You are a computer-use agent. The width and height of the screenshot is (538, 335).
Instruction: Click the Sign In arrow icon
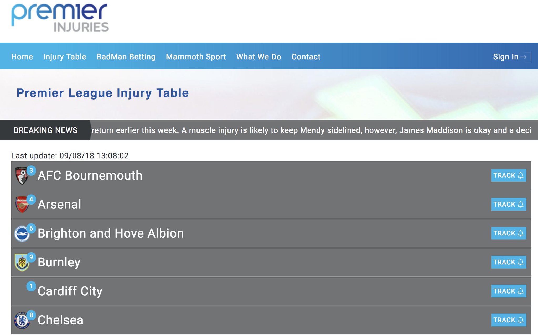click(523, 57)
